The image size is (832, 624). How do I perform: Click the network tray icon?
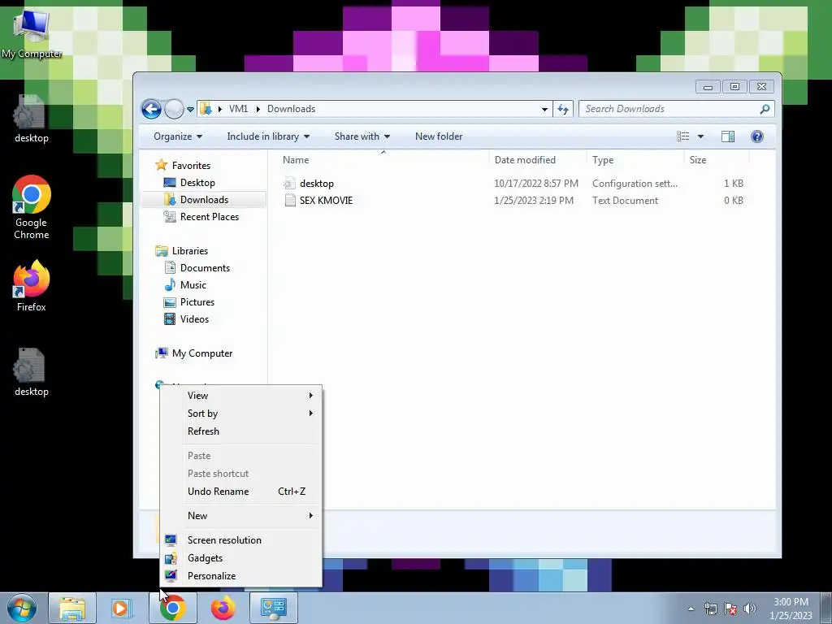point(710,609)
